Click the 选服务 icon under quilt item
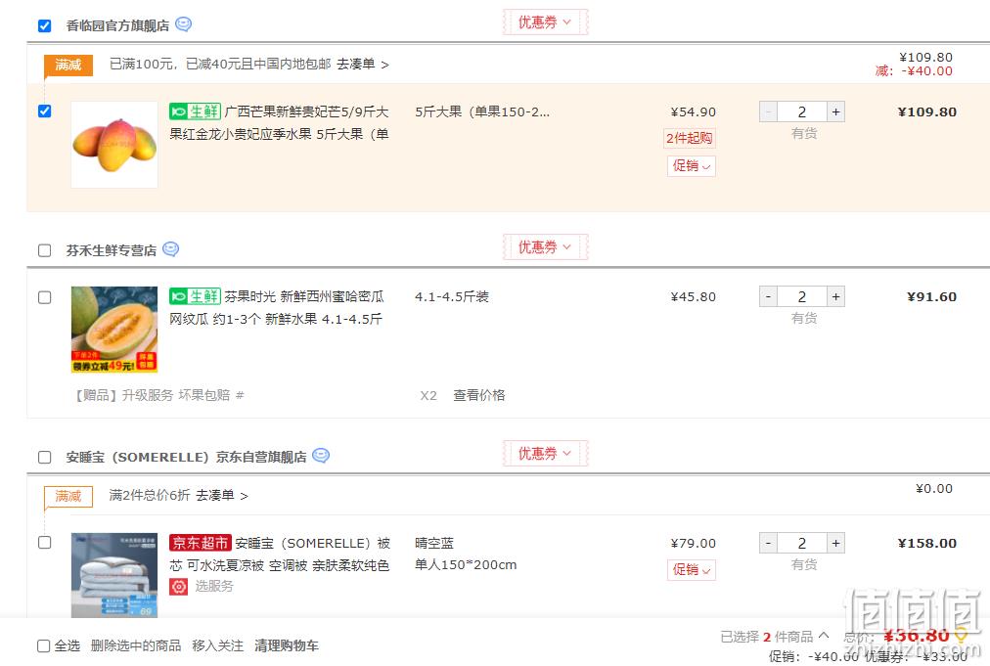990x666 pixels. click(x=179, y=587)
